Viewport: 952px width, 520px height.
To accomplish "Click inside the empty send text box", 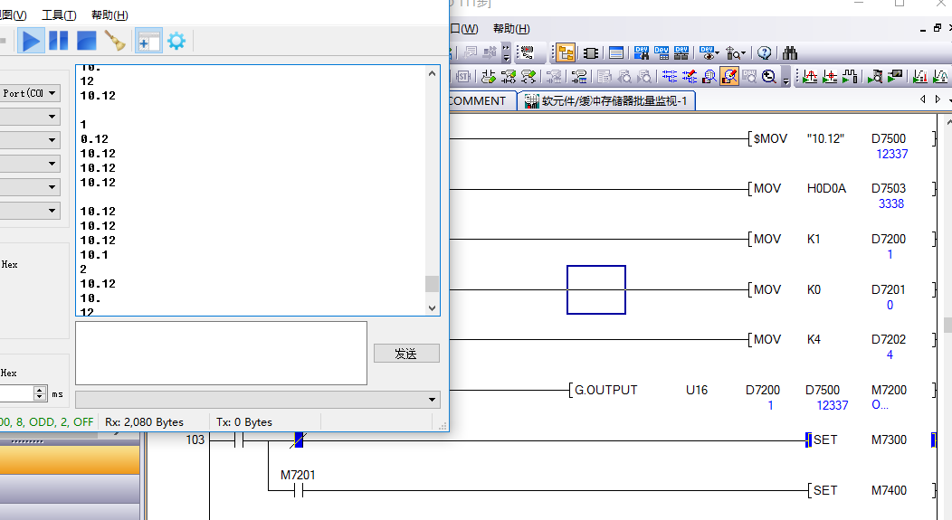I will point(221,353).
